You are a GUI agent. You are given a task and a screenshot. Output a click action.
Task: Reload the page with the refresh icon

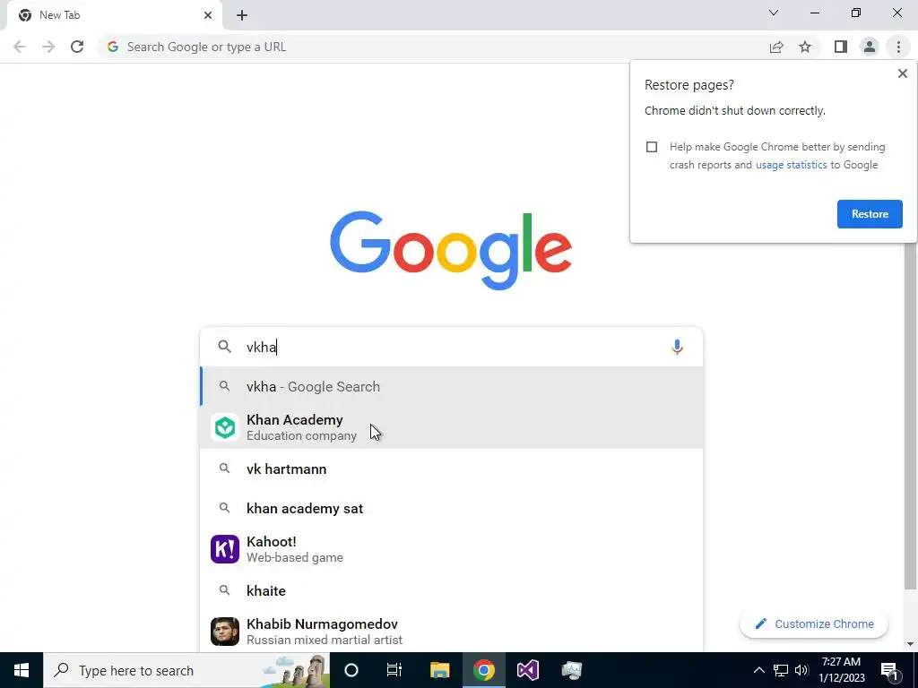click(x=77, y=47)
